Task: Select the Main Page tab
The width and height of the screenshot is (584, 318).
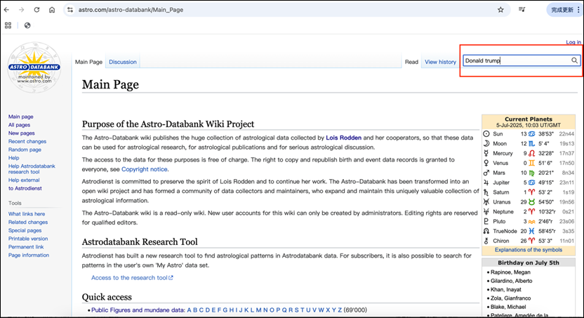Action: (88, 62)
